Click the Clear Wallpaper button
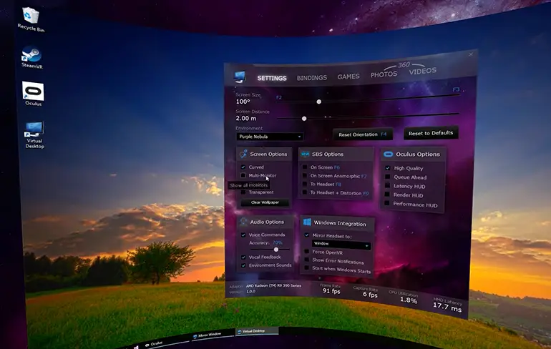The width and height of the screenshot is (551, 349). coord(265,202)
